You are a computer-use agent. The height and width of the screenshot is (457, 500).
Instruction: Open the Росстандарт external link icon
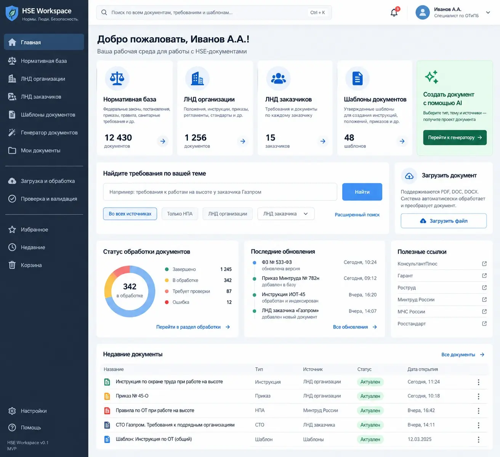484,324
